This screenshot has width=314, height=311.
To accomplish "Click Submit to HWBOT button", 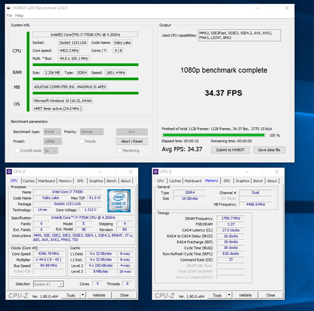I will coord(230,150).
